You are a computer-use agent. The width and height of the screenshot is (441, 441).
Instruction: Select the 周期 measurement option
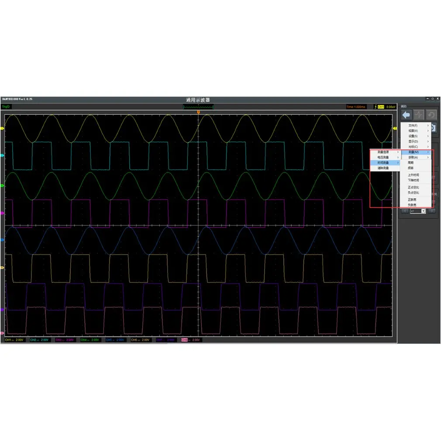click(416, 163)
